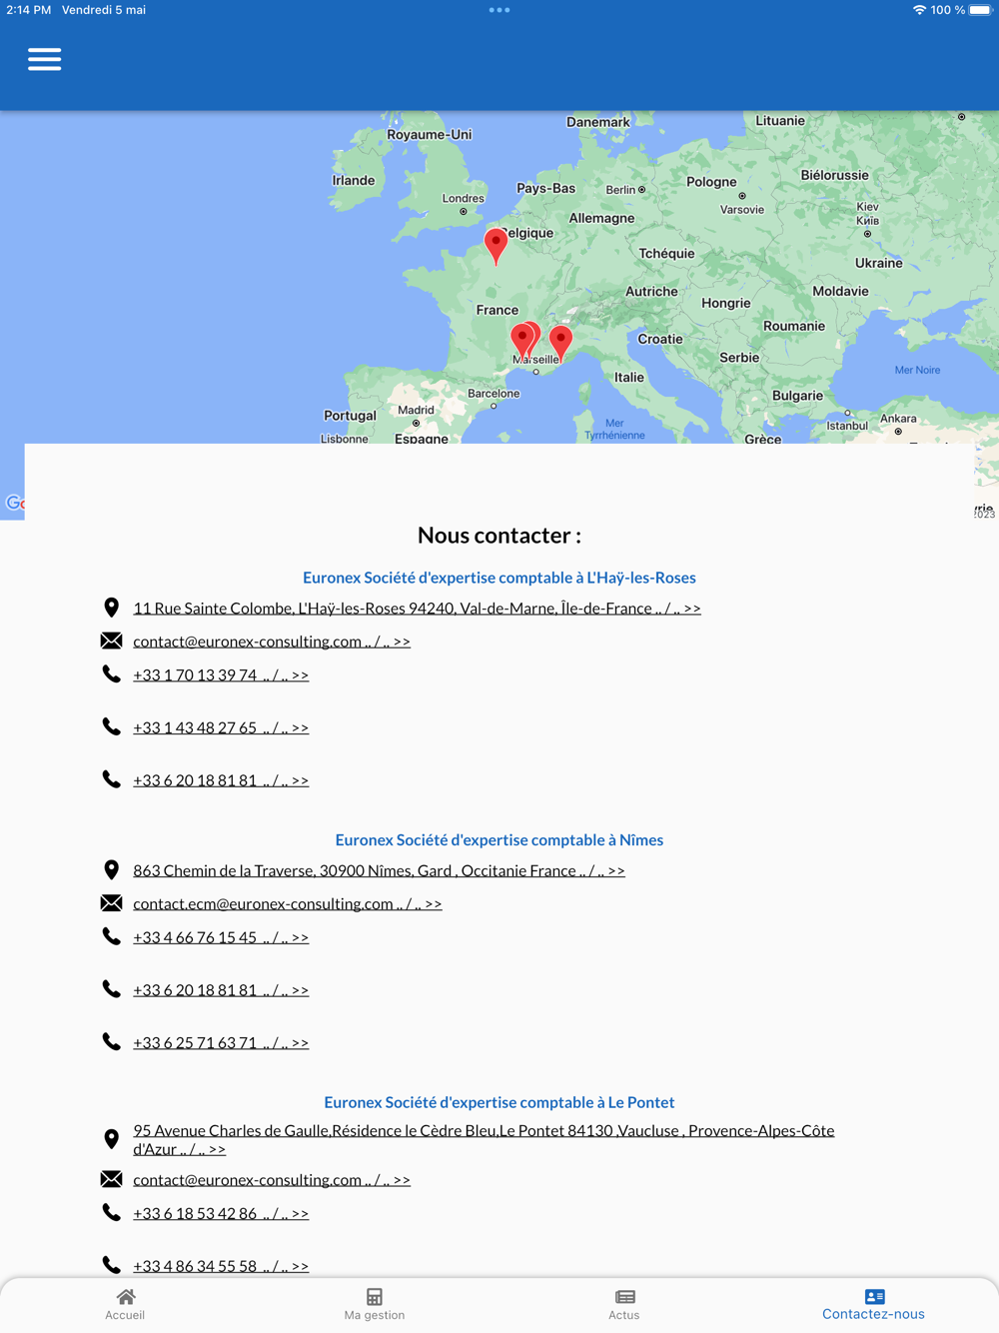999x1333 pixels.
Task: Call +33 6 20 18 81 81 under Nîmes
Action: [221, 990]
